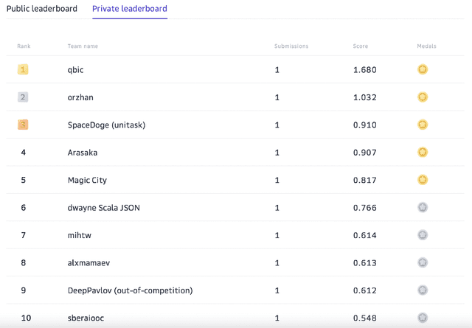Image resolution: width=472 pixels, height=328 pixels.
Task: Click the Rank column header
Action: click(24, 46)
